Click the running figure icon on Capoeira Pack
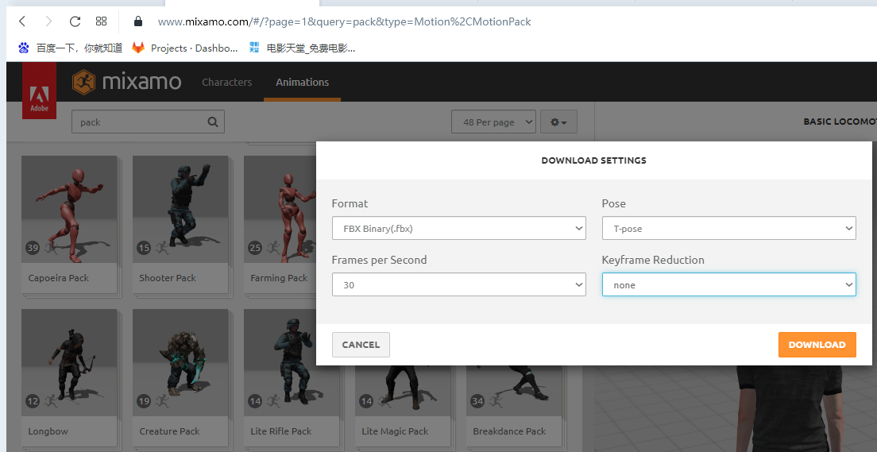Image resolution: width=877 pixels, height=452 pixels. pos(50,248)
